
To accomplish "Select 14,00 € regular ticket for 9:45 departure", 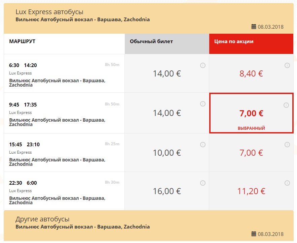I will click(167, 113).
